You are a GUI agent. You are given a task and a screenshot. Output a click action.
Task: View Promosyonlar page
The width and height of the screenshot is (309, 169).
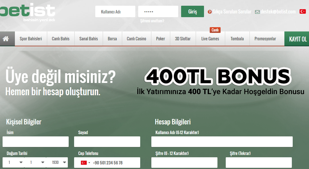[265, 39]
